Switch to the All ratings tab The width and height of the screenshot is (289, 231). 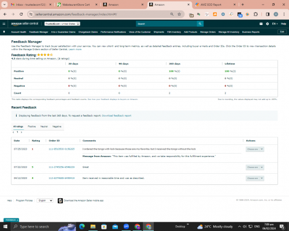coord(18,126)
